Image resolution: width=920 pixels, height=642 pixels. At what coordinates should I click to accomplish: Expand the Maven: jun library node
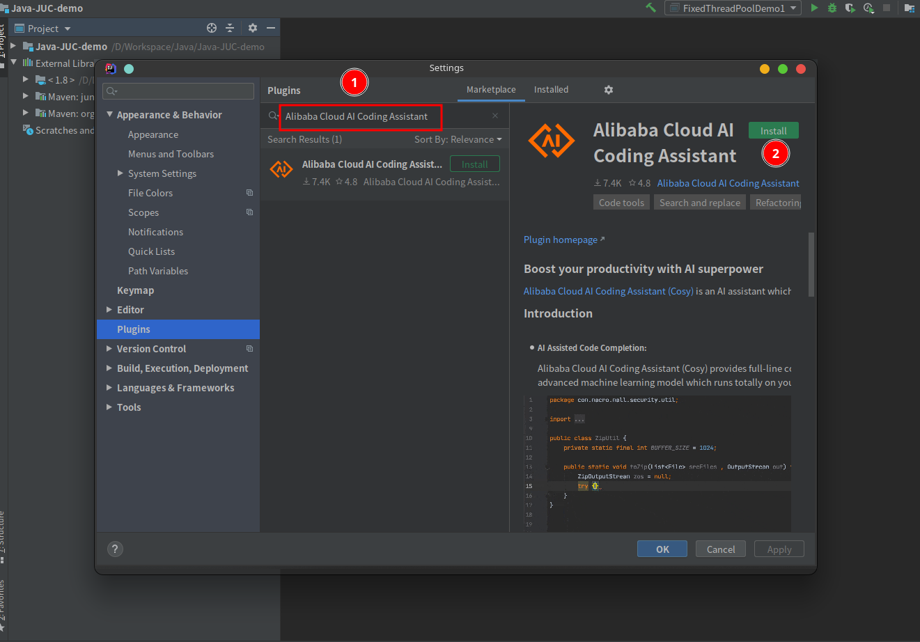pos(26,96)
